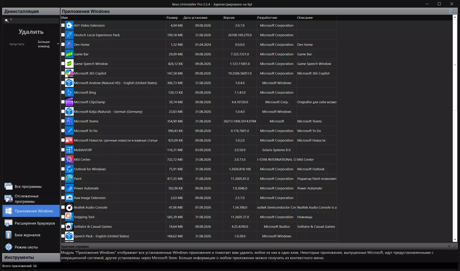The height and width of the screenshot is (271, 460).
Task: Click the Microsoft 365 Copilot icon
Action: (x=69, y=73)
